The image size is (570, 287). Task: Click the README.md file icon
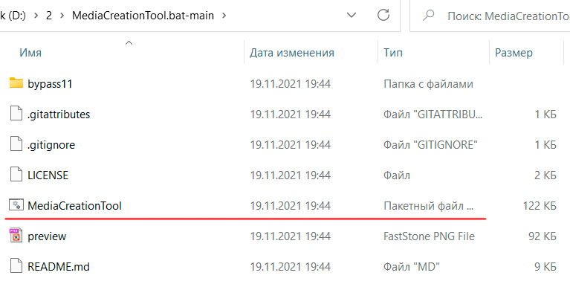(16, 267)
